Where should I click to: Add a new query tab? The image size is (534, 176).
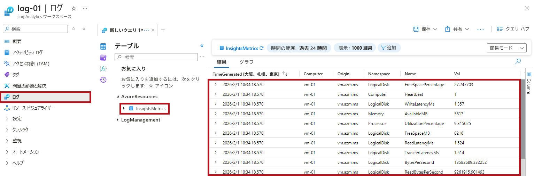coord(163,30)
